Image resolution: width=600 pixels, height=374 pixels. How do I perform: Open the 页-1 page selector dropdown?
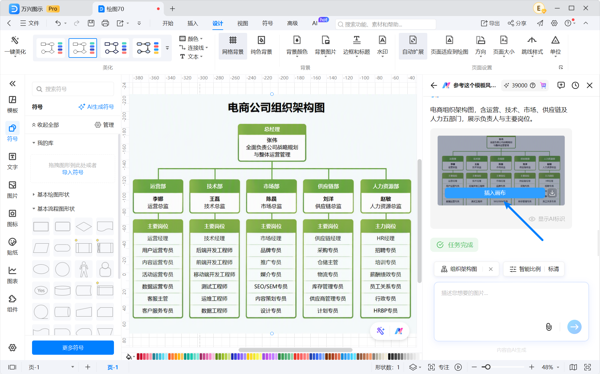[51, 367]
